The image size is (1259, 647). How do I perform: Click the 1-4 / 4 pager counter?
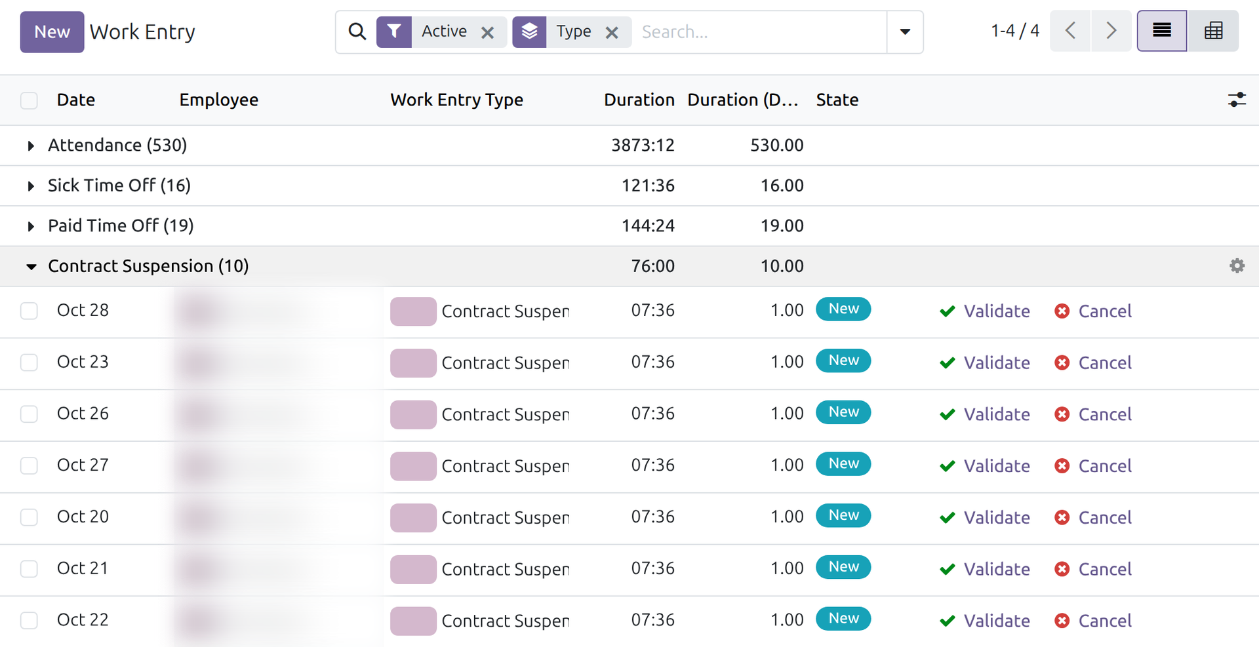[1015, 31]
